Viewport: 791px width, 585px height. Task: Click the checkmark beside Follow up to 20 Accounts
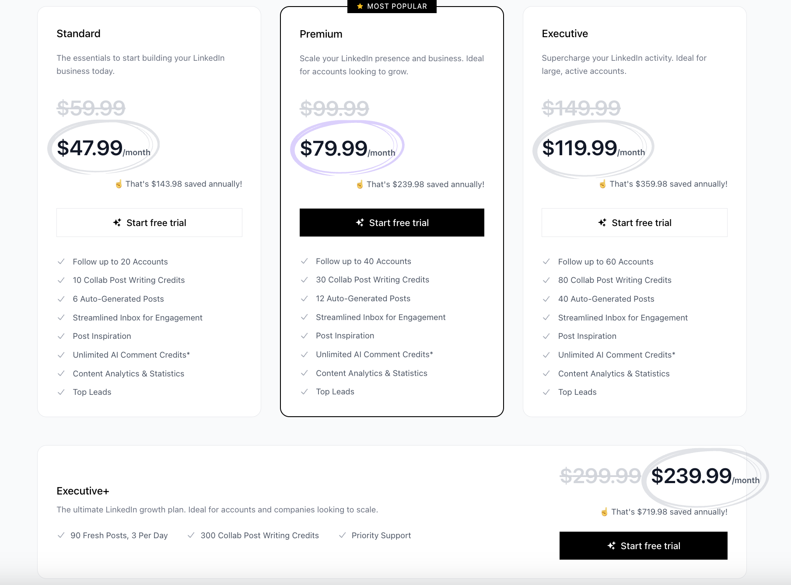(x=61, y=261)
